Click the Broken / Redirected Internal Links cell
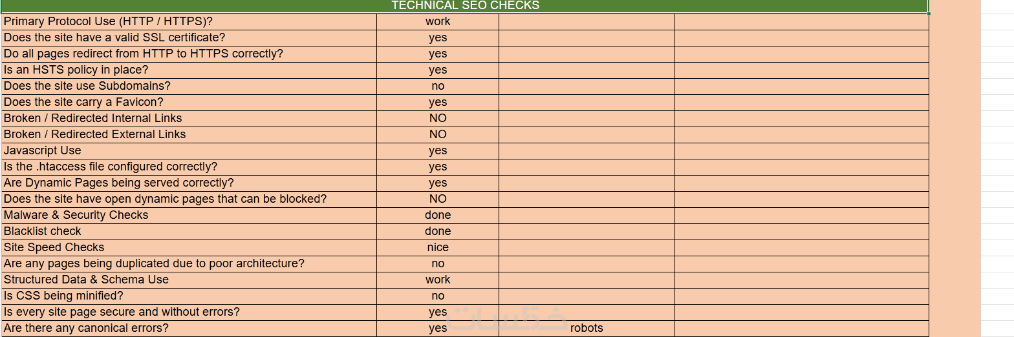Screen dimensions: 1014x337 (189, 118)
